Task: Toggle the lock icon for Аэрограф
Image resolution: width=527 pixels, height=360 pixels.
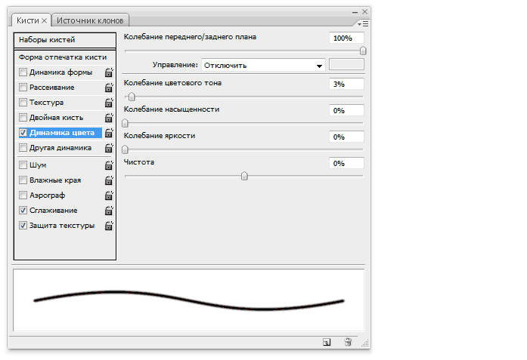Action: tap(109, 195)
